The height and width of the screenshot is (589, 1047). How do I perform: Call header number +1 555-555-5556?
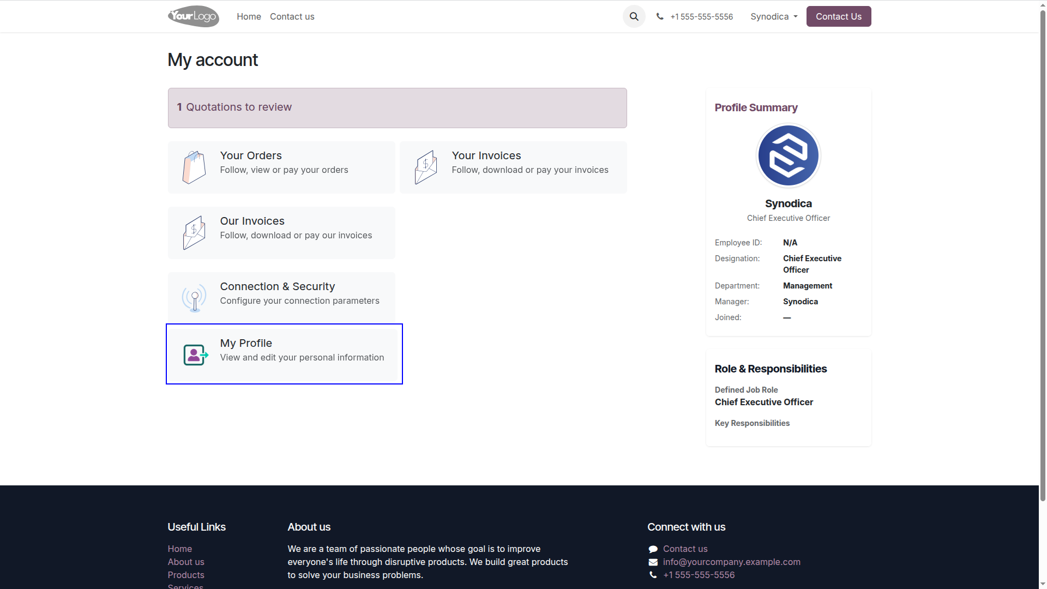701,17
